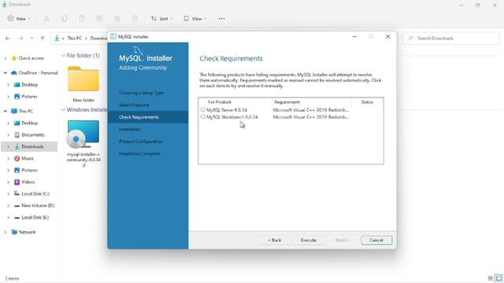Image resolution: width=504 pixels, height=283 pixels.
Task: Expand Quick access in navigation pane
Action: click(6, 58)
